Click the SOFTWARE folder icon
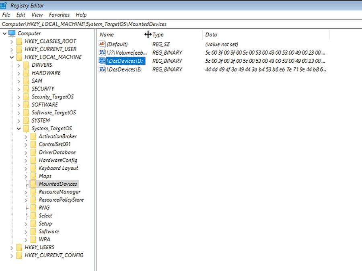The width and height of the screenshot is (362, 271). pos(26,105)
